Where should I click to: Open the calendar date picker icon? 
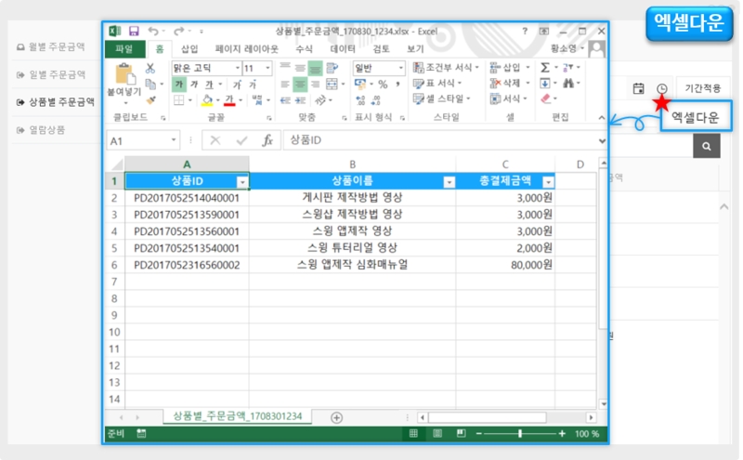638,87
